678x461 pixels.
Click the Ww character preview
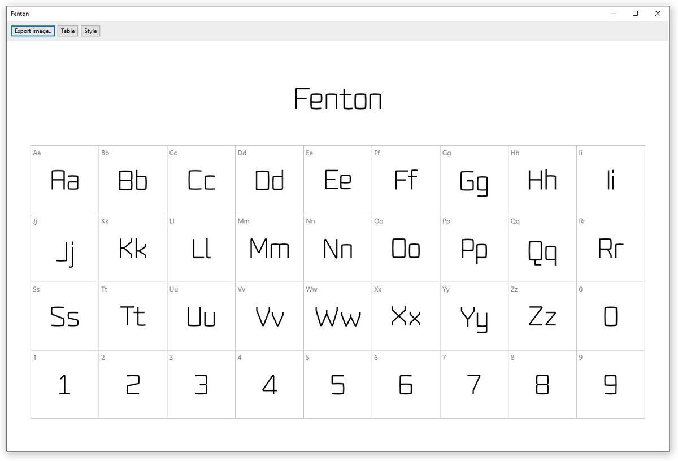[337, 316]
